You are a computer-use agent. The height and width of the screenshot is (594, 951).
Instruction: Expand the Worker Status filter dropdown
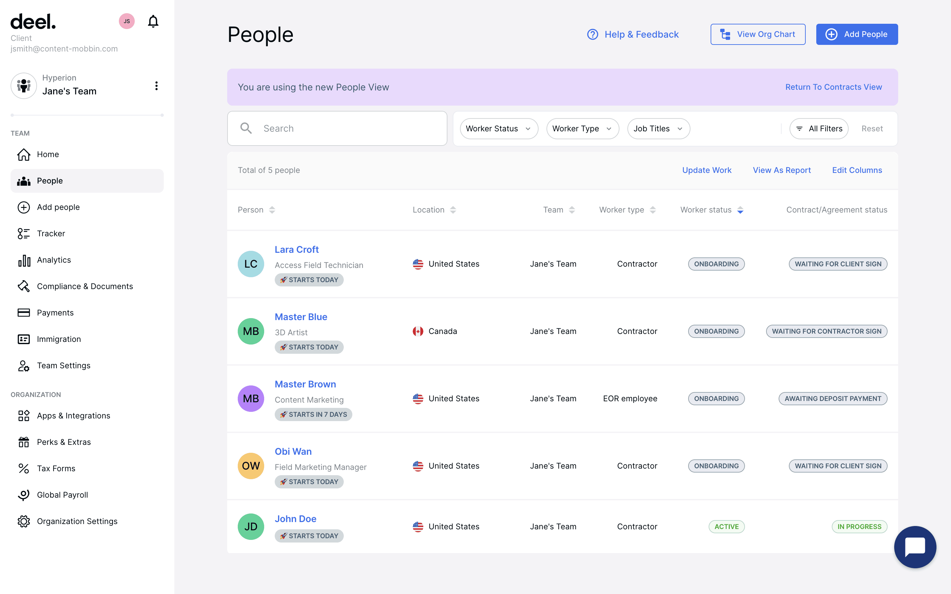click(x=498, y=128)
